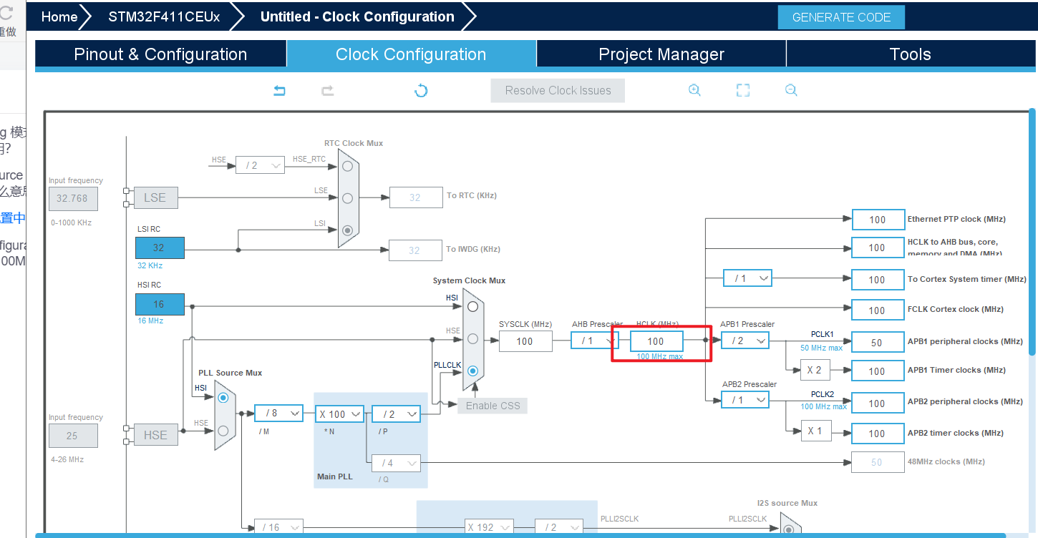Click the zoom out magnifier icon
Image resolution: width=1038 pixels, height=538 pixels.
[791, 90]
